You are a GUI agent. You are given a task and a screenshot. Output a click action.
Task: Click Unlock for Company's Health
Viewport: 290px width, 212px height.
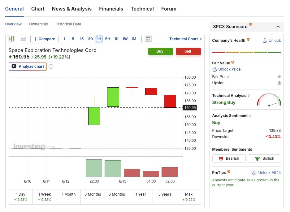[272, 41]
